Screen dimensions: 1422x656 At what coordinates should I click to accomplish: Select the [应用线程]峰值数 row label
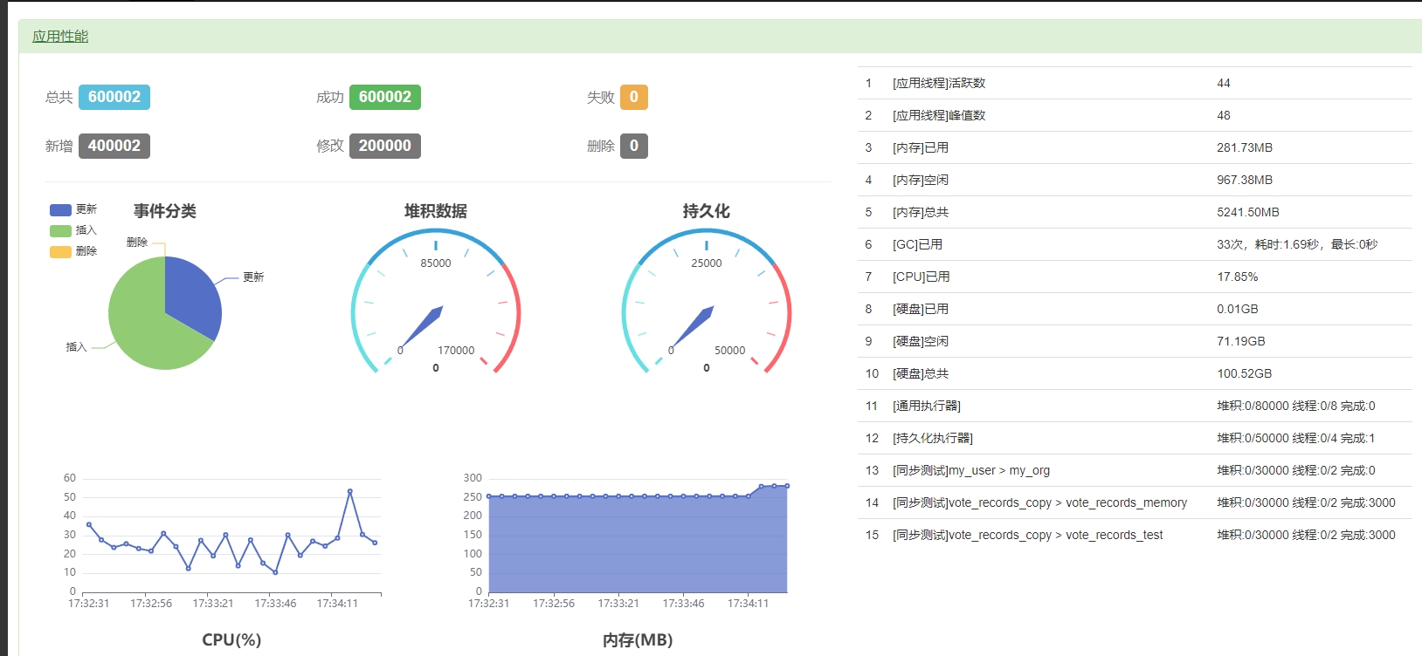click(x=939, y=115)
